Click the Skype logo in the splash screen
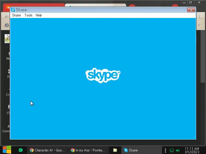 tap(103, 75)
